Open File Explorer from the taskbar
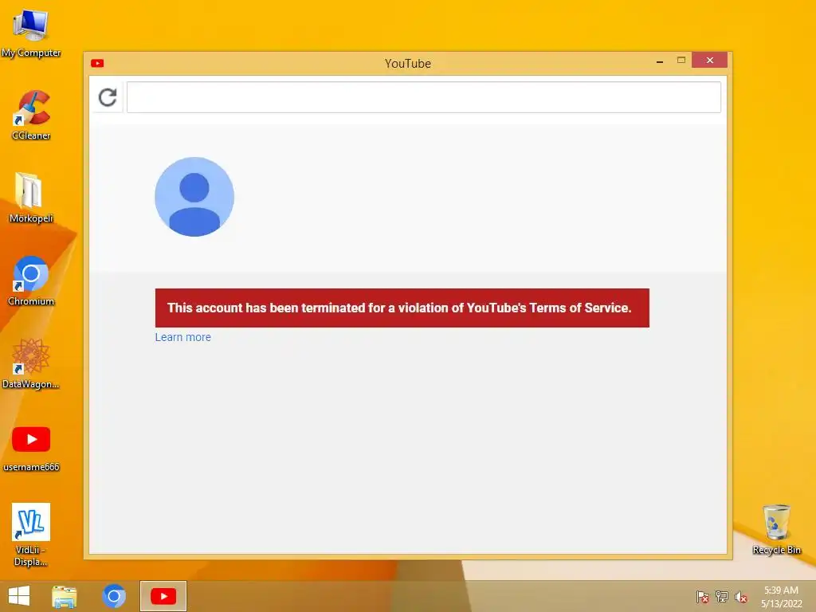The image size is (816, 612). pos(65,596)
